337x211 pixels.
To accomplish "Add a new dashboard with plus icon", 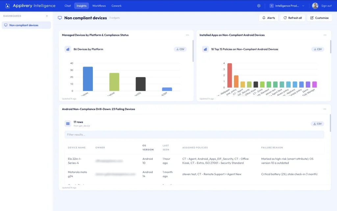I will [47, 16].
